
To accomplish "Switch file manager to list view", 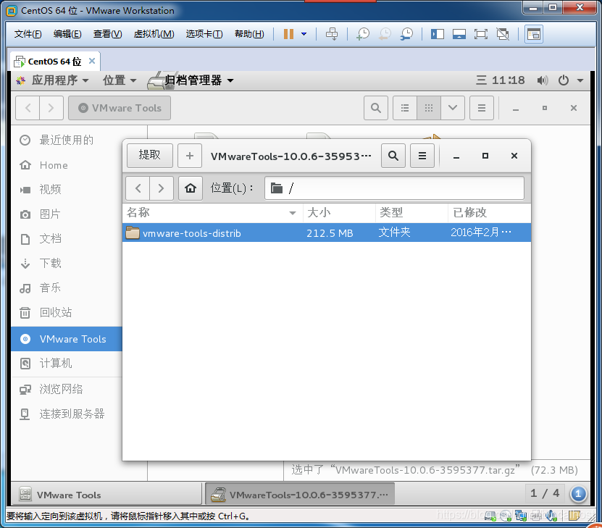I will click(405, 108).
